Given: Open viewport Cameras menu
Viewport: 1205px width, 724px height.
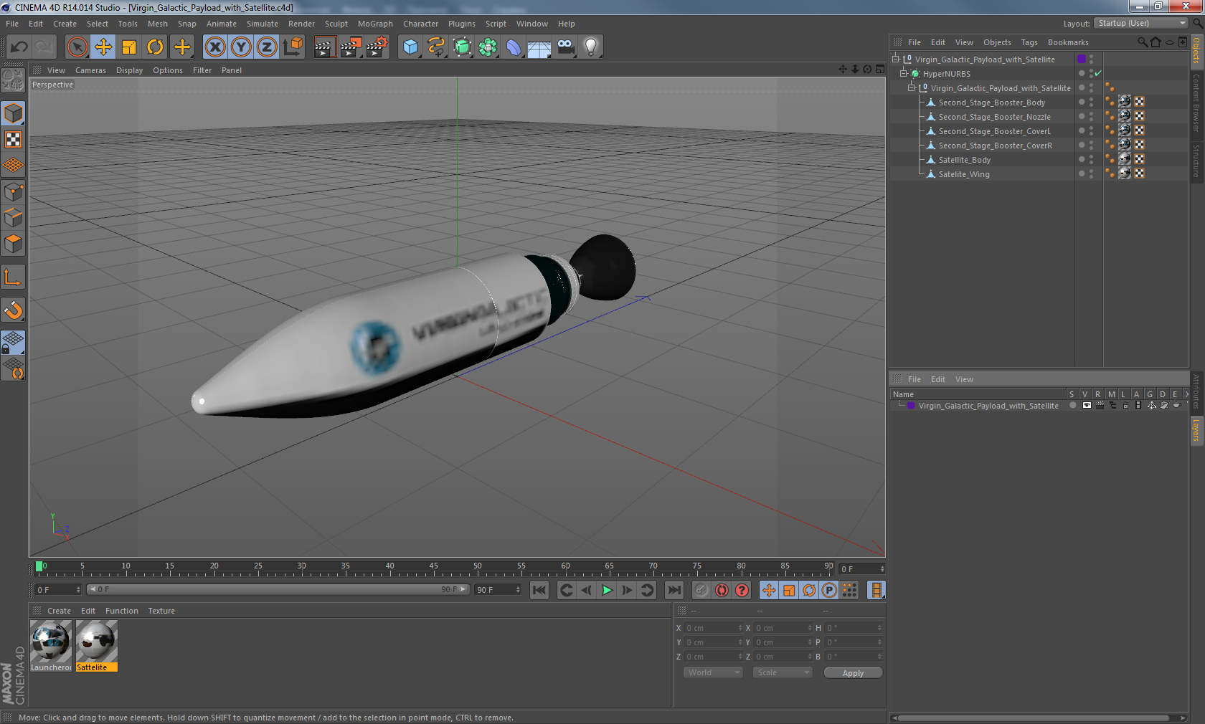Looking at the screenshot, I should click(90, 70).
